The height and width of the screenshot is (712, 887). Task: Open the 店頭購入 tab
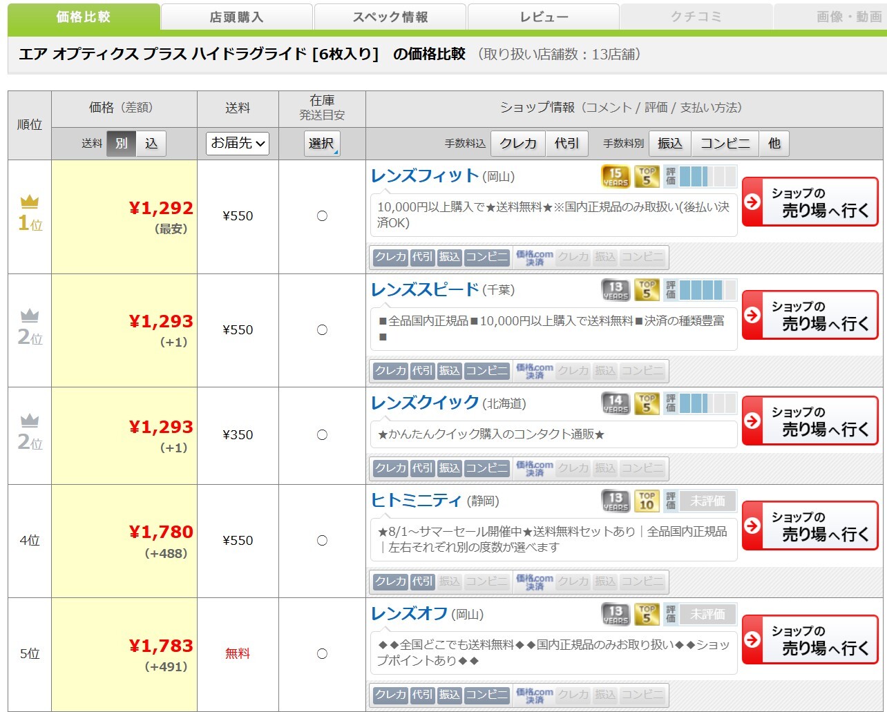(x=237, y=17)
